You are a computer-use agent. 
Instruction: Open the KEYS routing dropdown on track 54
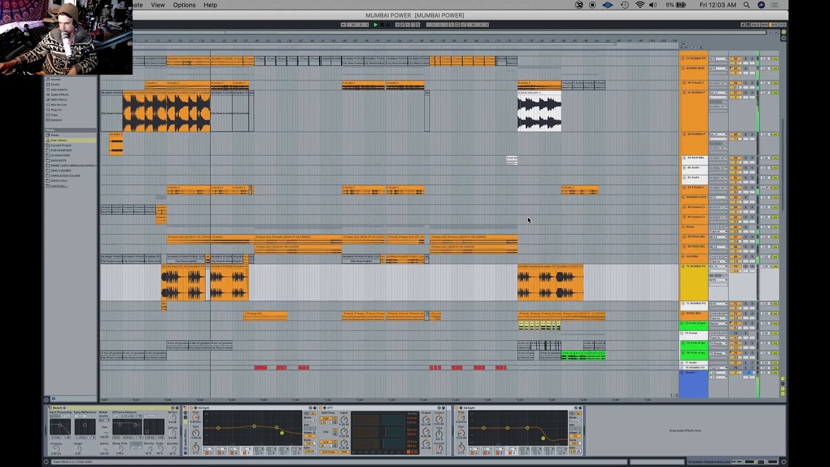point(718,59)
